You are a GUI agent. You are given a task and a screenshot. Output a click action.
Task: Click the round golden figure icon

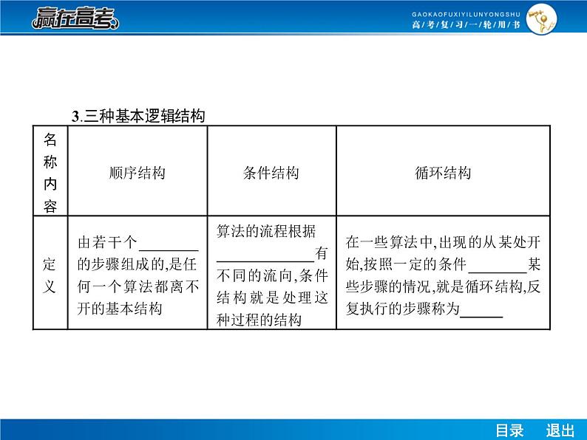[541, 19]
